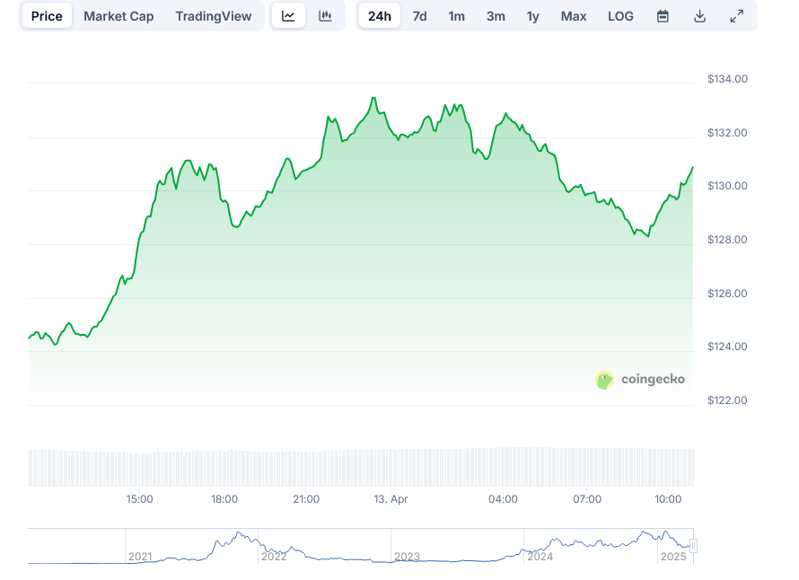
Task: Show the Max time range
Action: pos(574,16)
